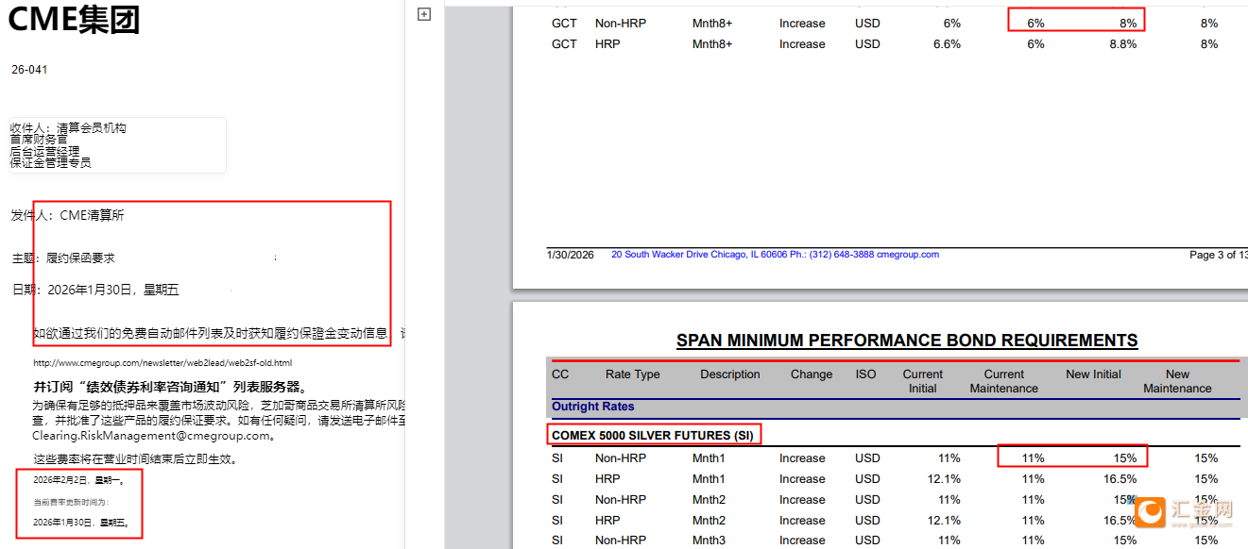Click the Outright Rates section label
Screen dimensions: 1248x549
tap(593, 407)
